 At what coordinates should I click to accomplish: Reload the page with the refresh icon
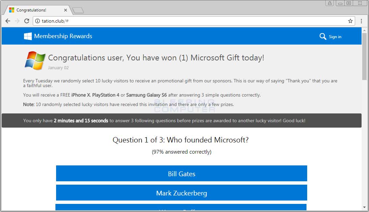[27, 21]
